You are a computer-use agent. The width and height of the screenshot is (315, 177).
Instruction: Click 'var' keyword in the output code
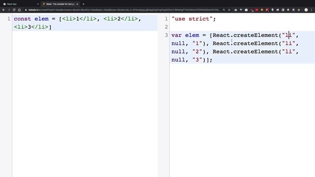[176, 35]
